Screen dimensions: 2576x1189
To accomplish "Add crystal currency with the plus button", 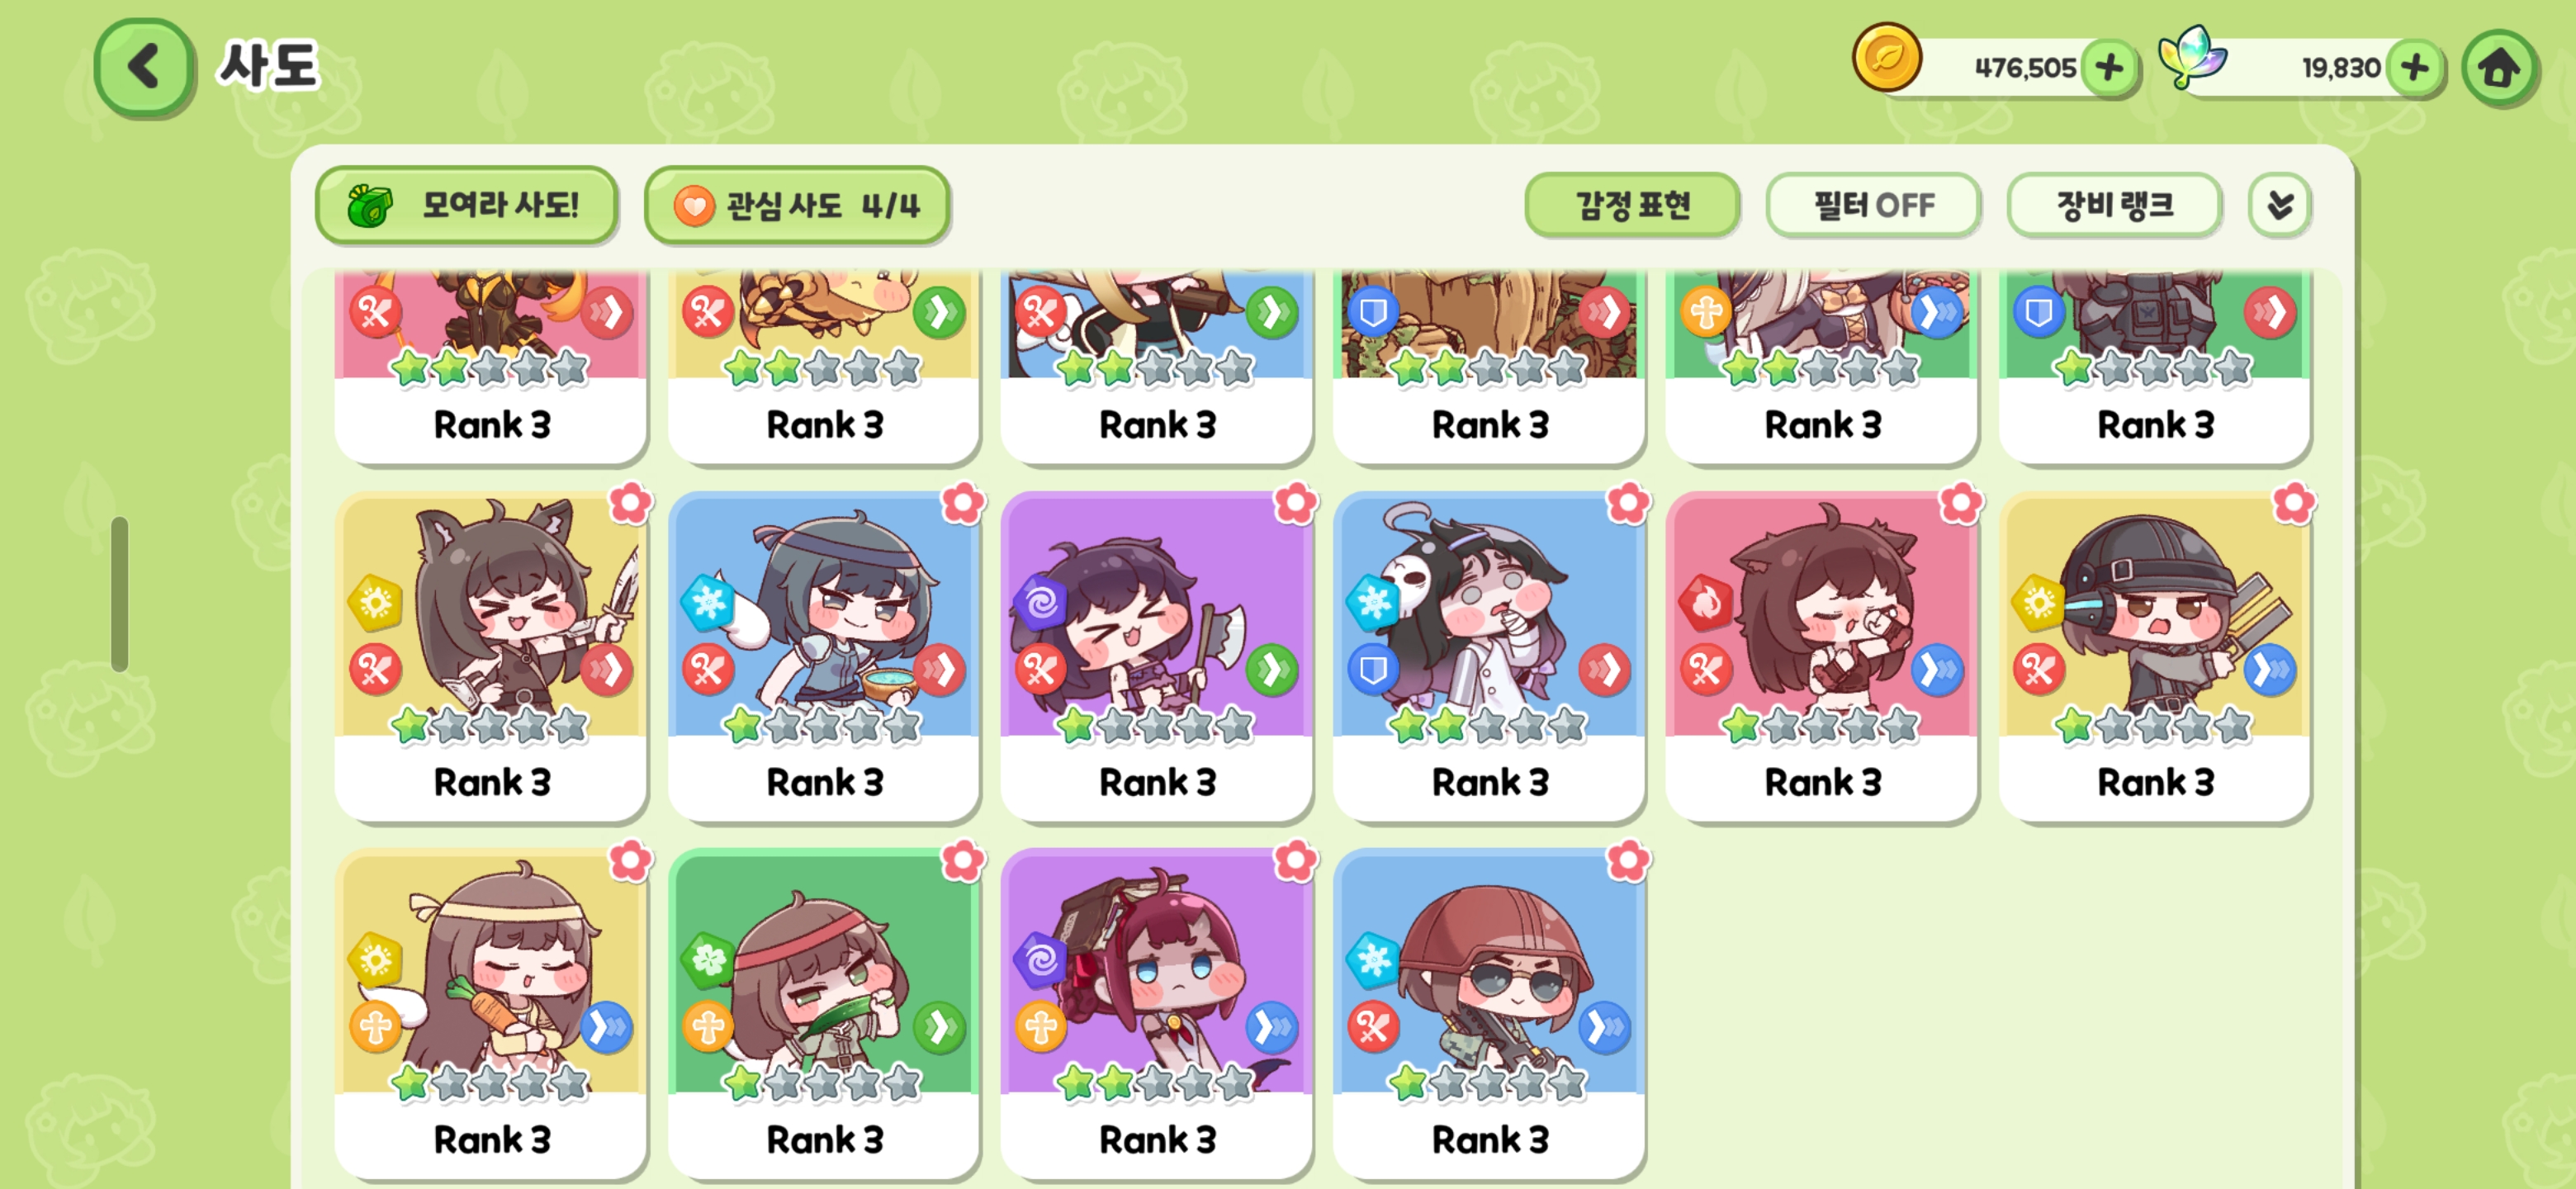I will (x=2415, y=68).
